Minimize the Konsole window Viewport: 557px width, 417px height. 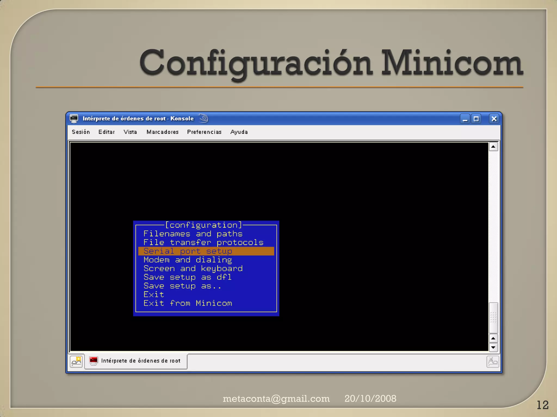[x=465, y=119]
